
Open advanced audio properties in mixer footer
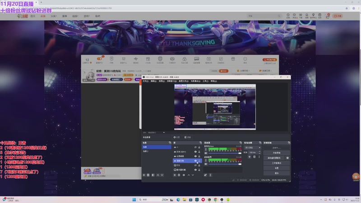pyautogui.click(x=205, y=175)
